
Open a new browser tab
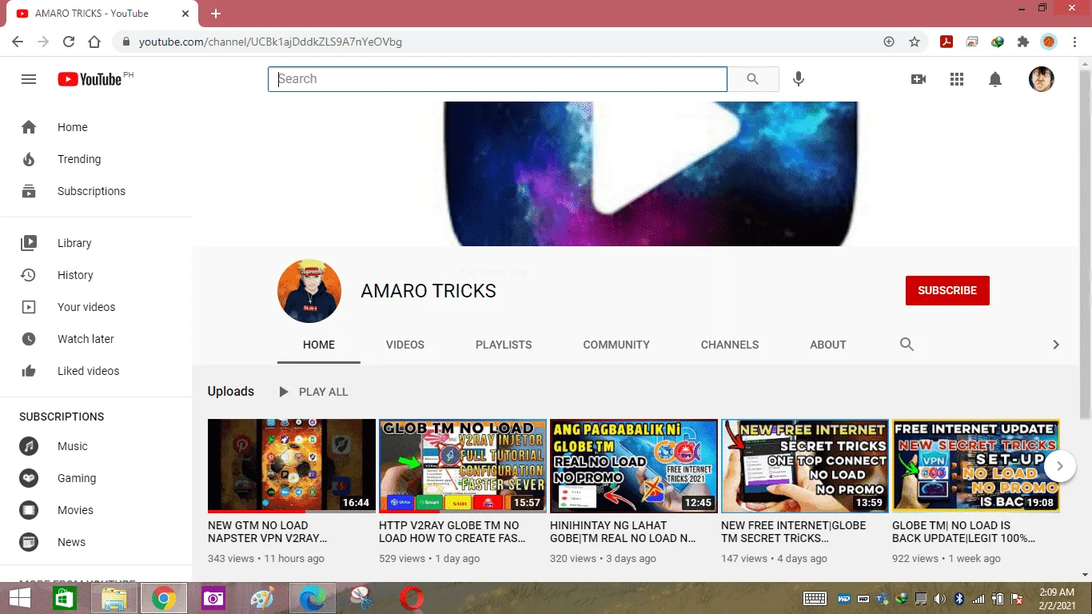(x=216, y=14)
